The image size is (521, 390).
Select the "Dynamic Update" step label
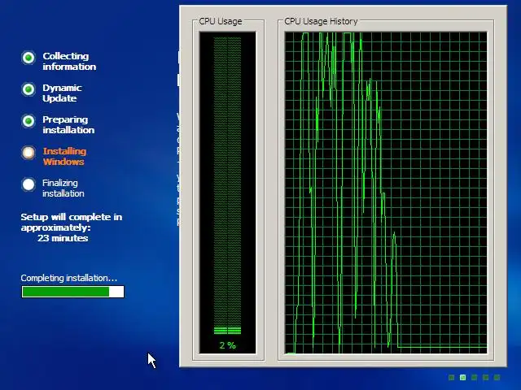coord(62,93)
